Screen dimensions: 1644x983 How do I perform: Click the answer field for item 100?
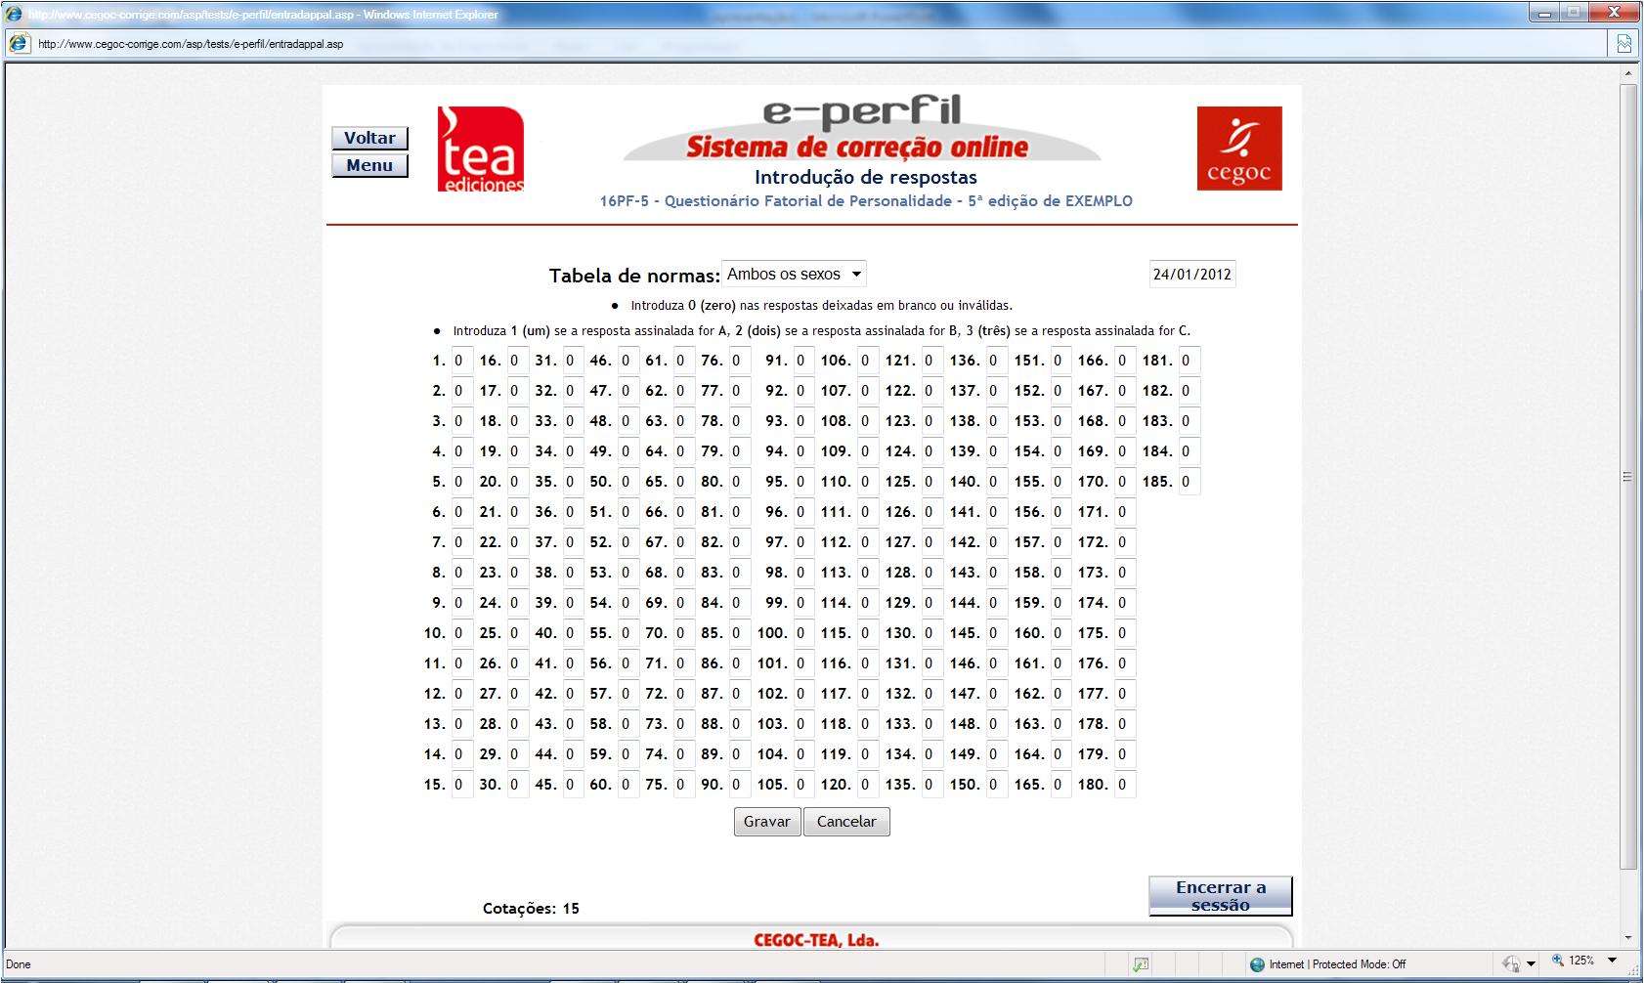coord(804,633)
